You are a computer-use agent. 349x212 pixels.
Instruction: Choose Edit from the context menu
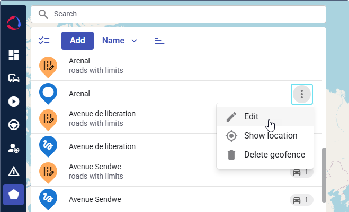click(251, 117)
